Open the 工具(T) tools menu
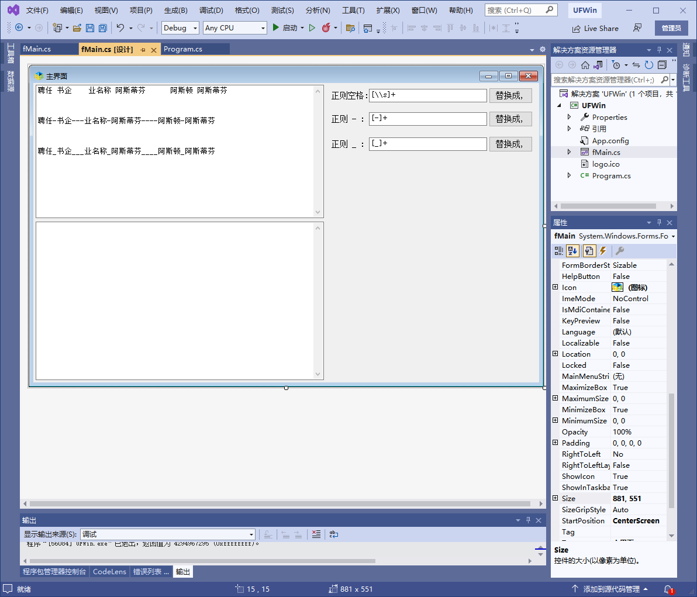This screenshot has height=597, width=697. coord(353,10)
